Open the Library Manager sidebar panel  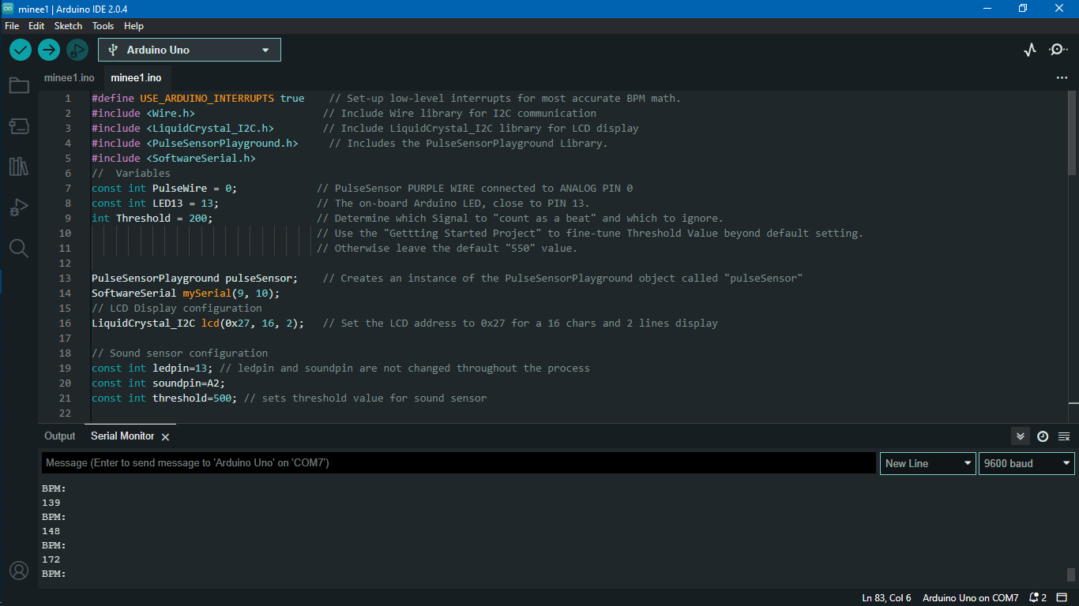[x=19, y=166]
